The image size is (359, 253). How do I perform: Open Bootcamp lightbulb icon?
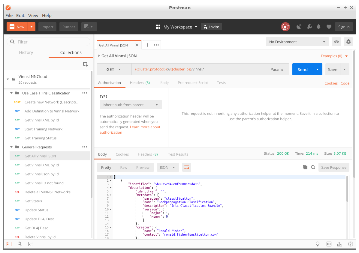point(318,244)
